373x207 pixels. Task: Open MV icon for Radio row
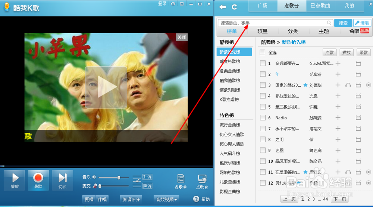pos(358,118)
